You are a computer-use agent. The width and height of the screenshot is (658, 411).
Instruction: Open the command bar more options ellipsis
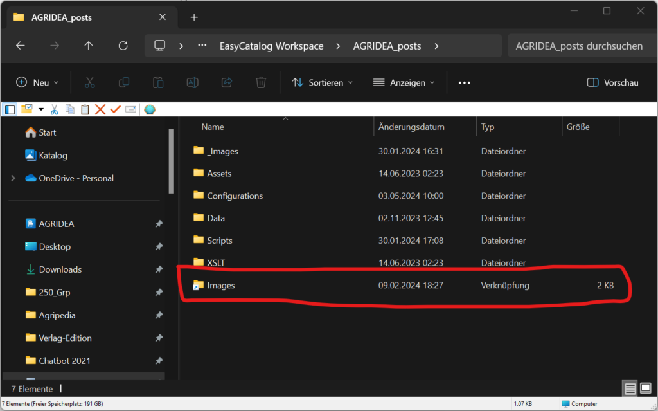465,83
